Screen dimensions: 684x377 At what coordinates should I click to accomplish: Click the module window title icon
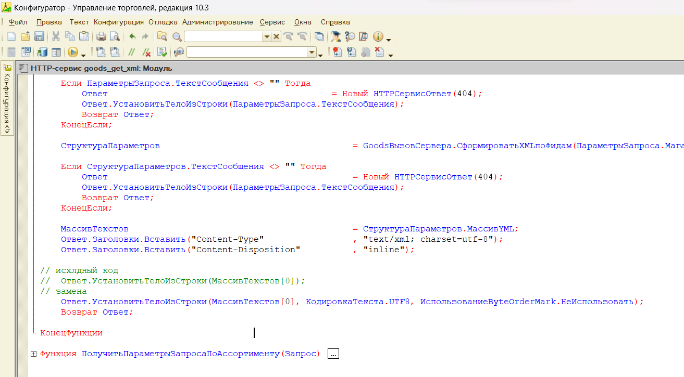point(22,68)
